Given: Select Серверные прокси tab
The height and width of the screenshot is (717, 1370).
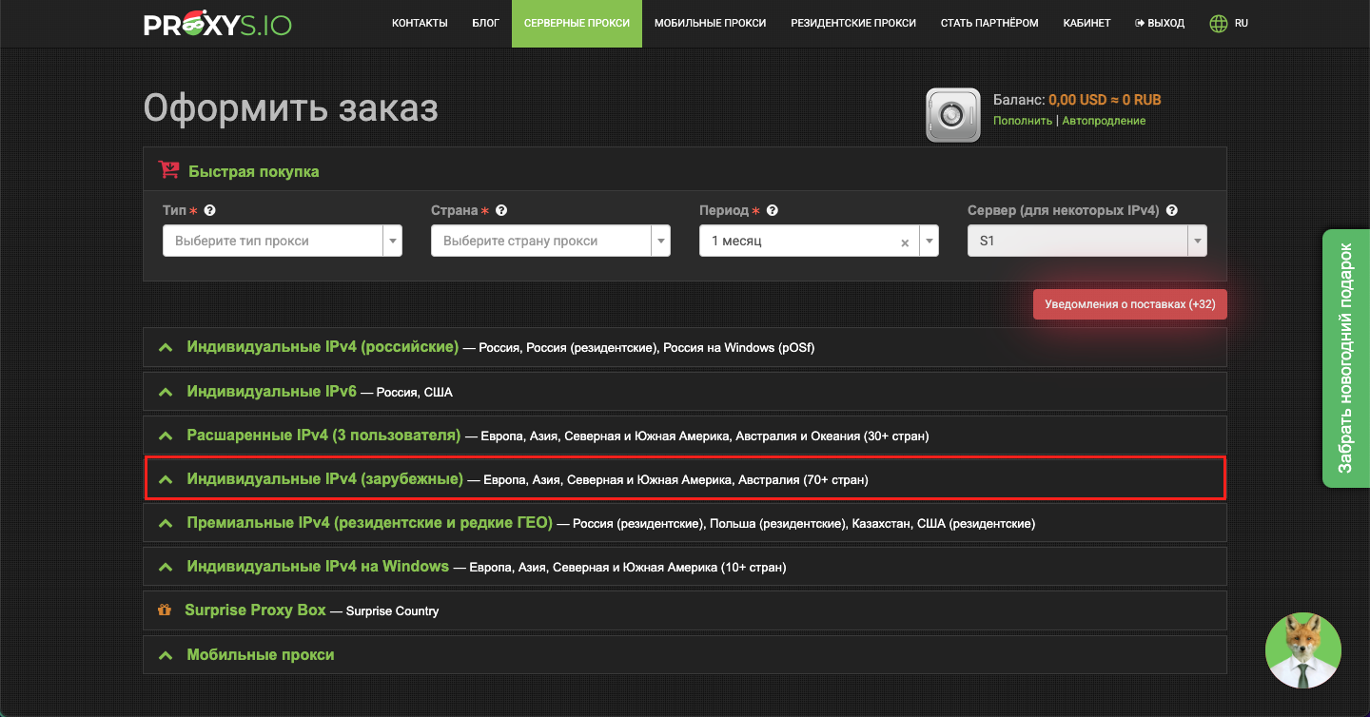Looking at the screenshot, I should click(577, 24).
